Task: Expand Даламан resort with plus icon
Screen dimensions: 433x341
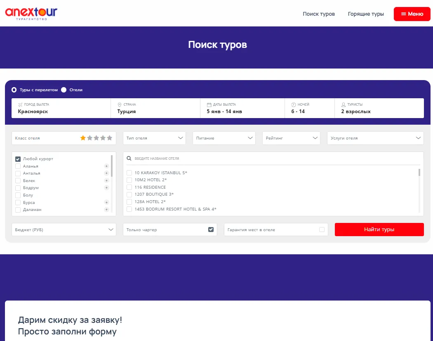Action: pyautogui.click(x=106, y=210)
